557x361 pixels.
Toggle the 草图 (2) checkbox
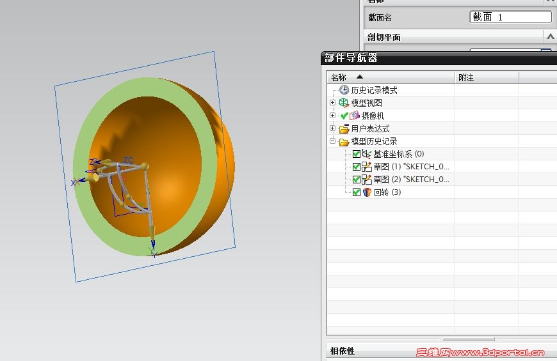[x=357, y=180]
